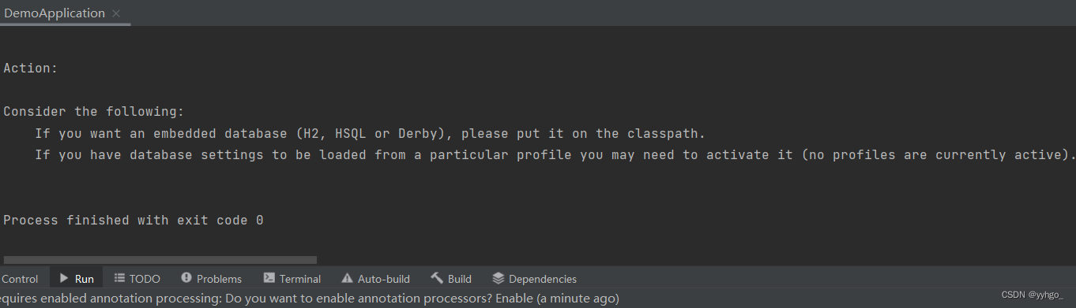
Task: Click the embedded database H2 HSQL Derby line
Action: 370,133
